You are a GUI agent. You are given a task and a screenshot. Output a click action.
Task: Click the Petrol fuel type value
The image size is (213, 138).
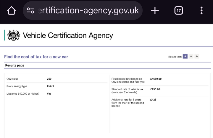(x=50, y=86)
